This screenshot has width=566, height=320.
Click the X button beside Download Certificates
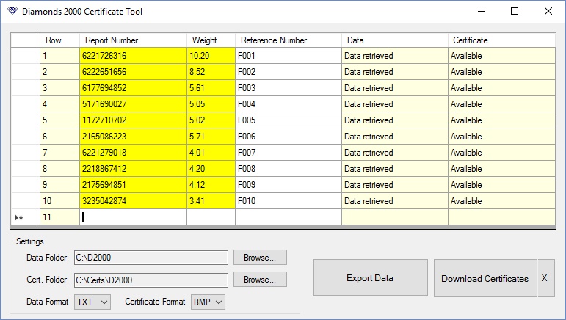coord(545,277)
